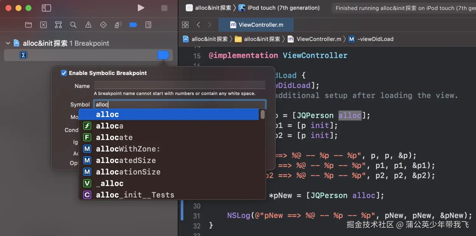
Task: Collapse the alloc&init探索 breakpoint group
Action: (x=8, y=43)
